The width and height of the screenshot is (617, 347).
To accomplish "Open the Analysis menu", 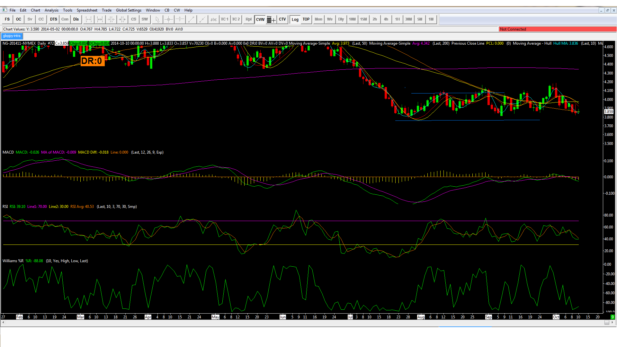I will click(51, 10).
